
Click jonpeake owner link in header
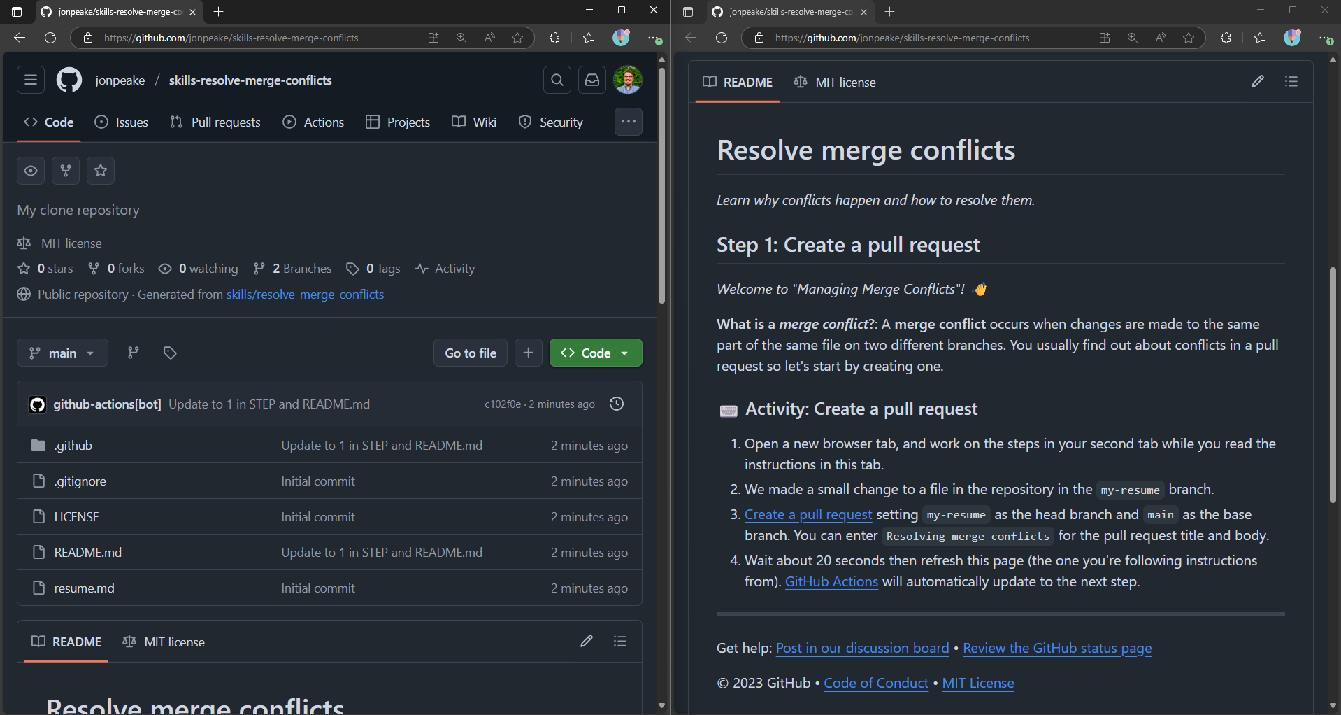(x=120, y=80)
